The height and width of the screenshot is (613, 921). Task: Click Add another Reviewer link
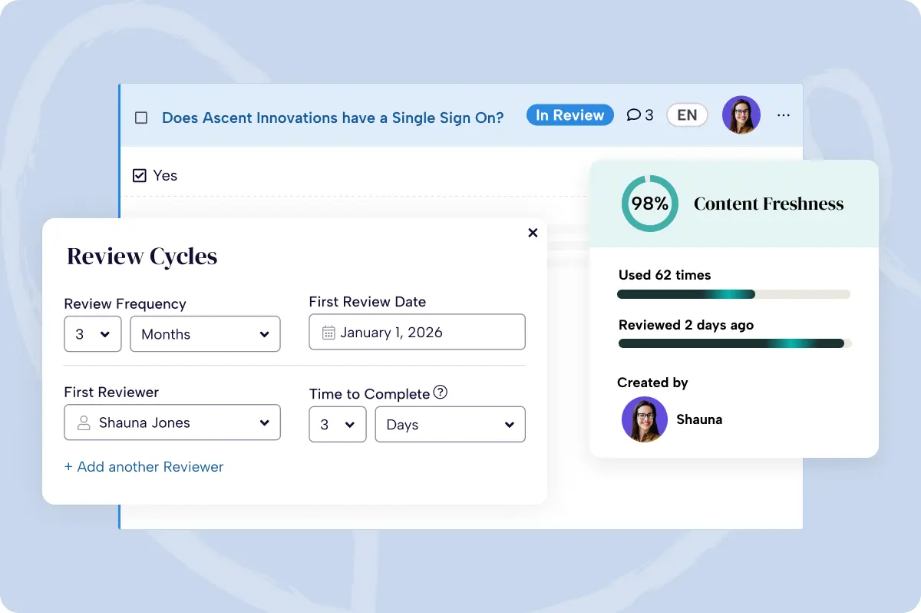coord(144,467)
